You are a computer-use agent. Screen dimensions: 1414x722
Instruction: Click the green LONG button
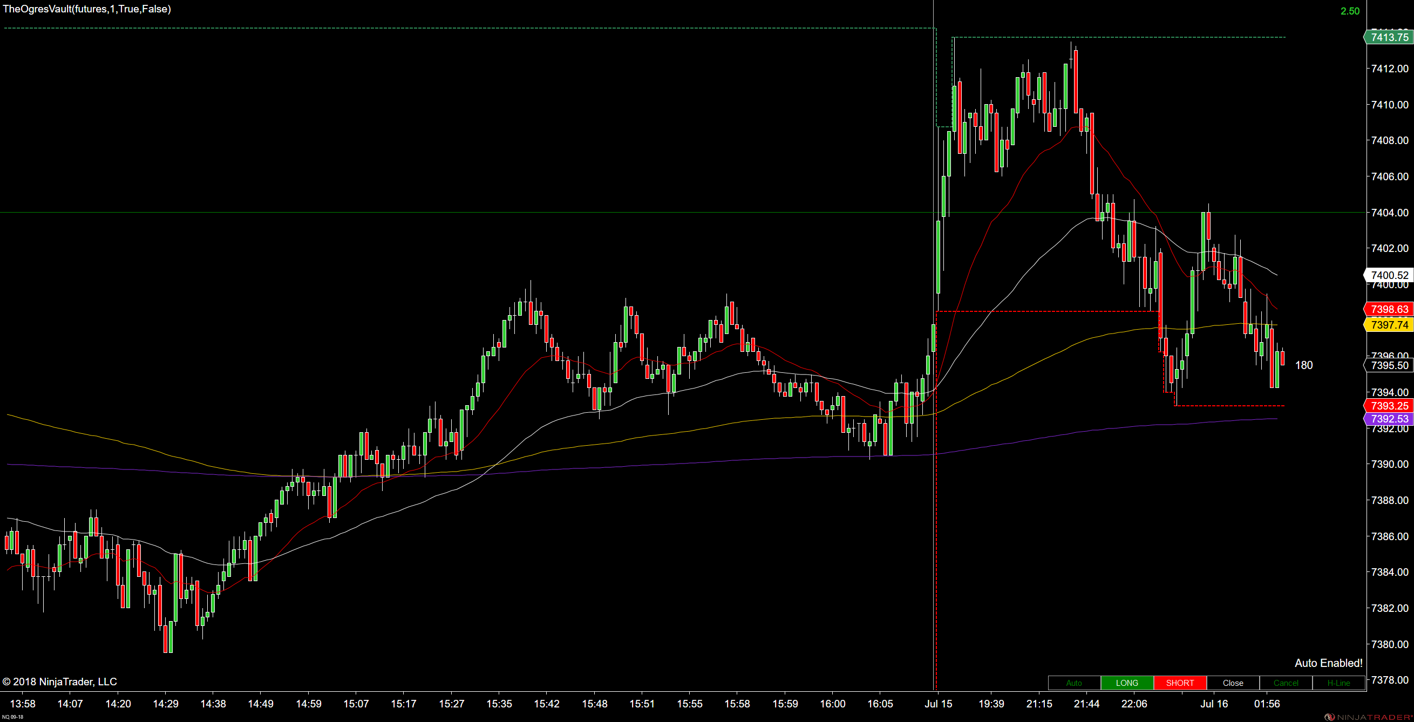click(x=1127, y=683)
